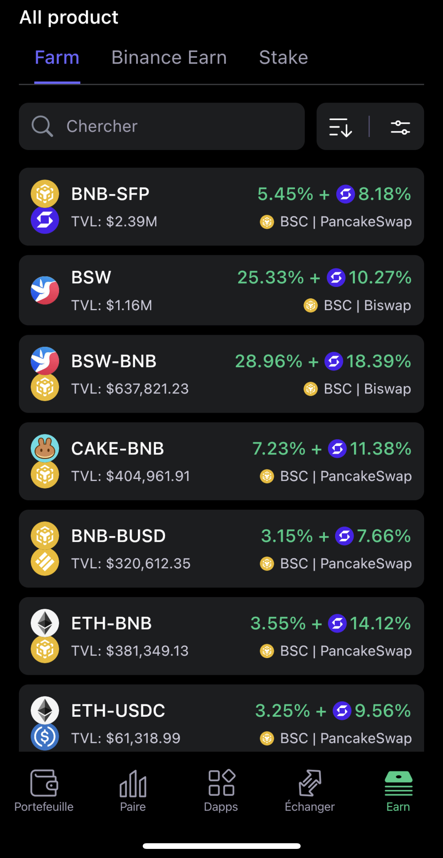Screen dimensions: 443x858
Task: Open the BNB-SFP farm
Action: [221, 207]
